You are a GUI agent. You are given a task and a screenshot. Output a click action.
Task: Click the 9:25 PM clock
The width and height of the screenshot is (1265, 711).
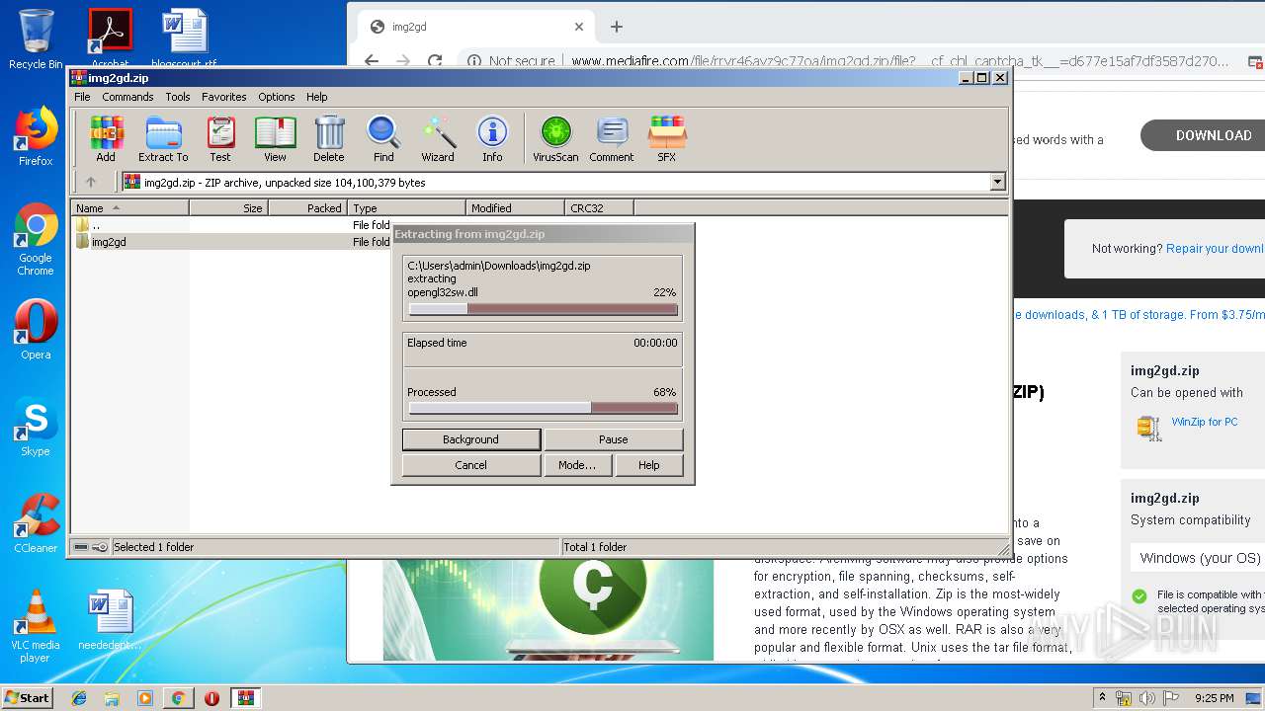[1215, 698]
